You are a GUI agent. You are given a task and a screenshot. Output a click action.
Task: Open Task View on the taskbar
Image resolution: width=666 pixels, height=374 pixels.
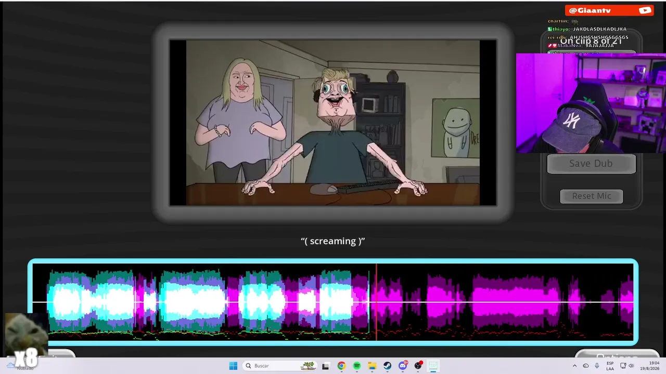click(x=326, y=366)
